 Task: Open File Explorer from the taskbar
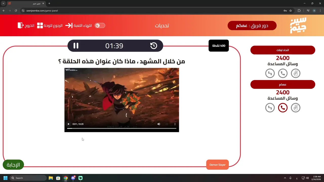click(51, 178)
